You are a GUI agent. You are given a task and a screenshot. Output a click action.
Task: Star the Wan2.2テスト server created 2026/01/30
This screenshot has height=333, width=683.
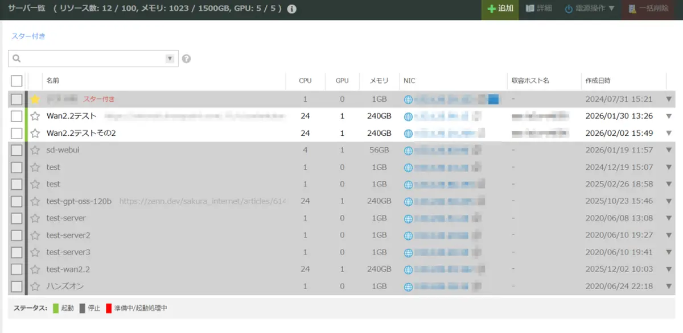point(35,116)
